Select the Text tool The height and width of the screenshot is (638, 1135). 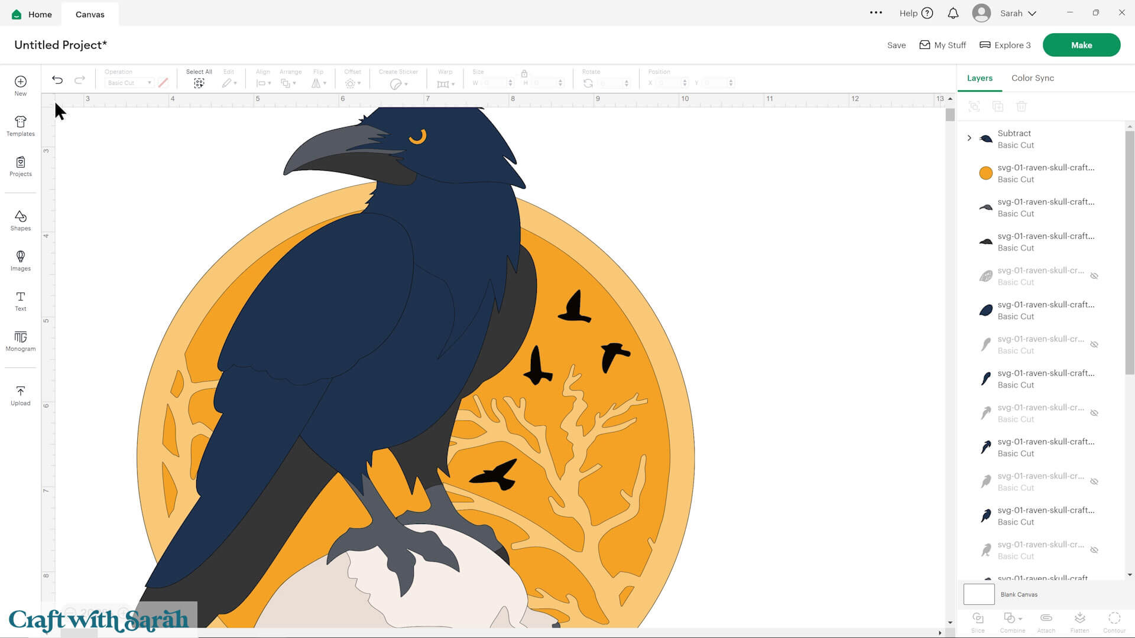(20, 301)
